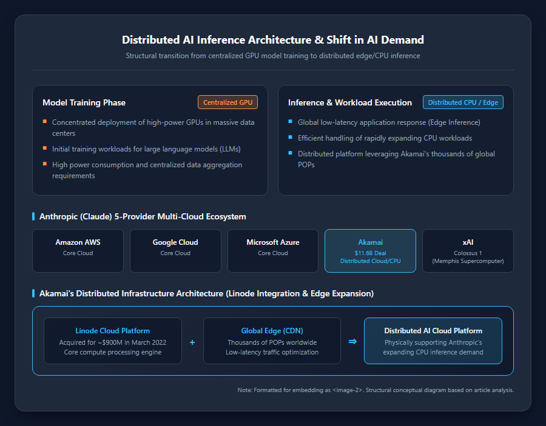Image resolution: width=546 pixels, height=426 pixels.
Task: Click the Model Training Phase heading
Action: tap(84, 102)
